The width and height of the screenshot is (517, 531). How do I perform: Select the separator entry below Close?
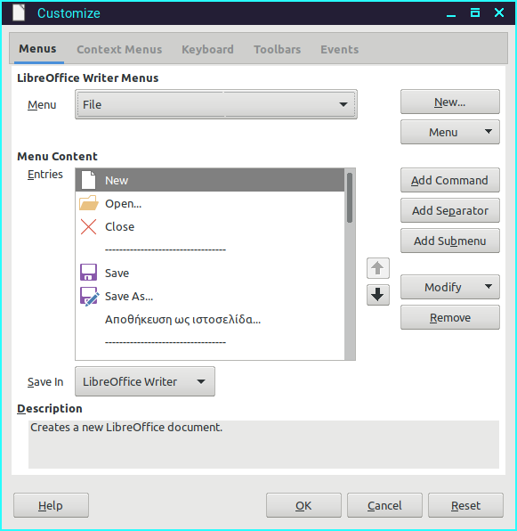[210, 250]
